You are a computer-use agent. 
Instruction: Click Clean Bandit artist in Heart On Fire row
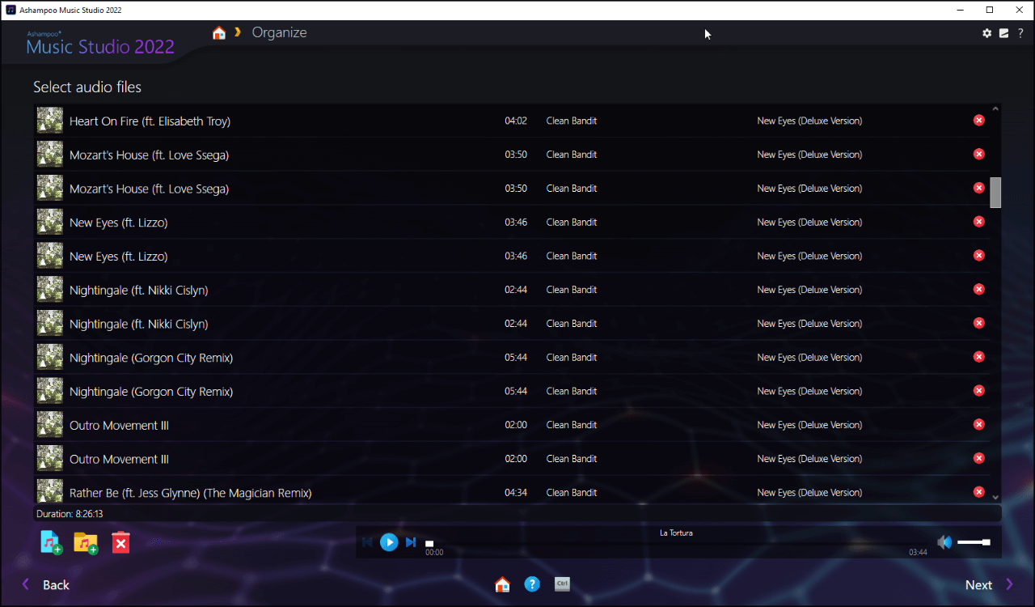pyautogui.click(x=572, y=121)
